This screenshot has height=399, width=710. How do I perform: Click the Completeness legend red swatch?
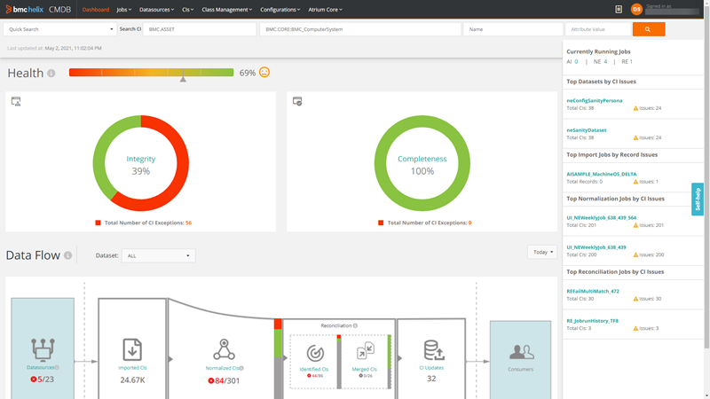381,223
